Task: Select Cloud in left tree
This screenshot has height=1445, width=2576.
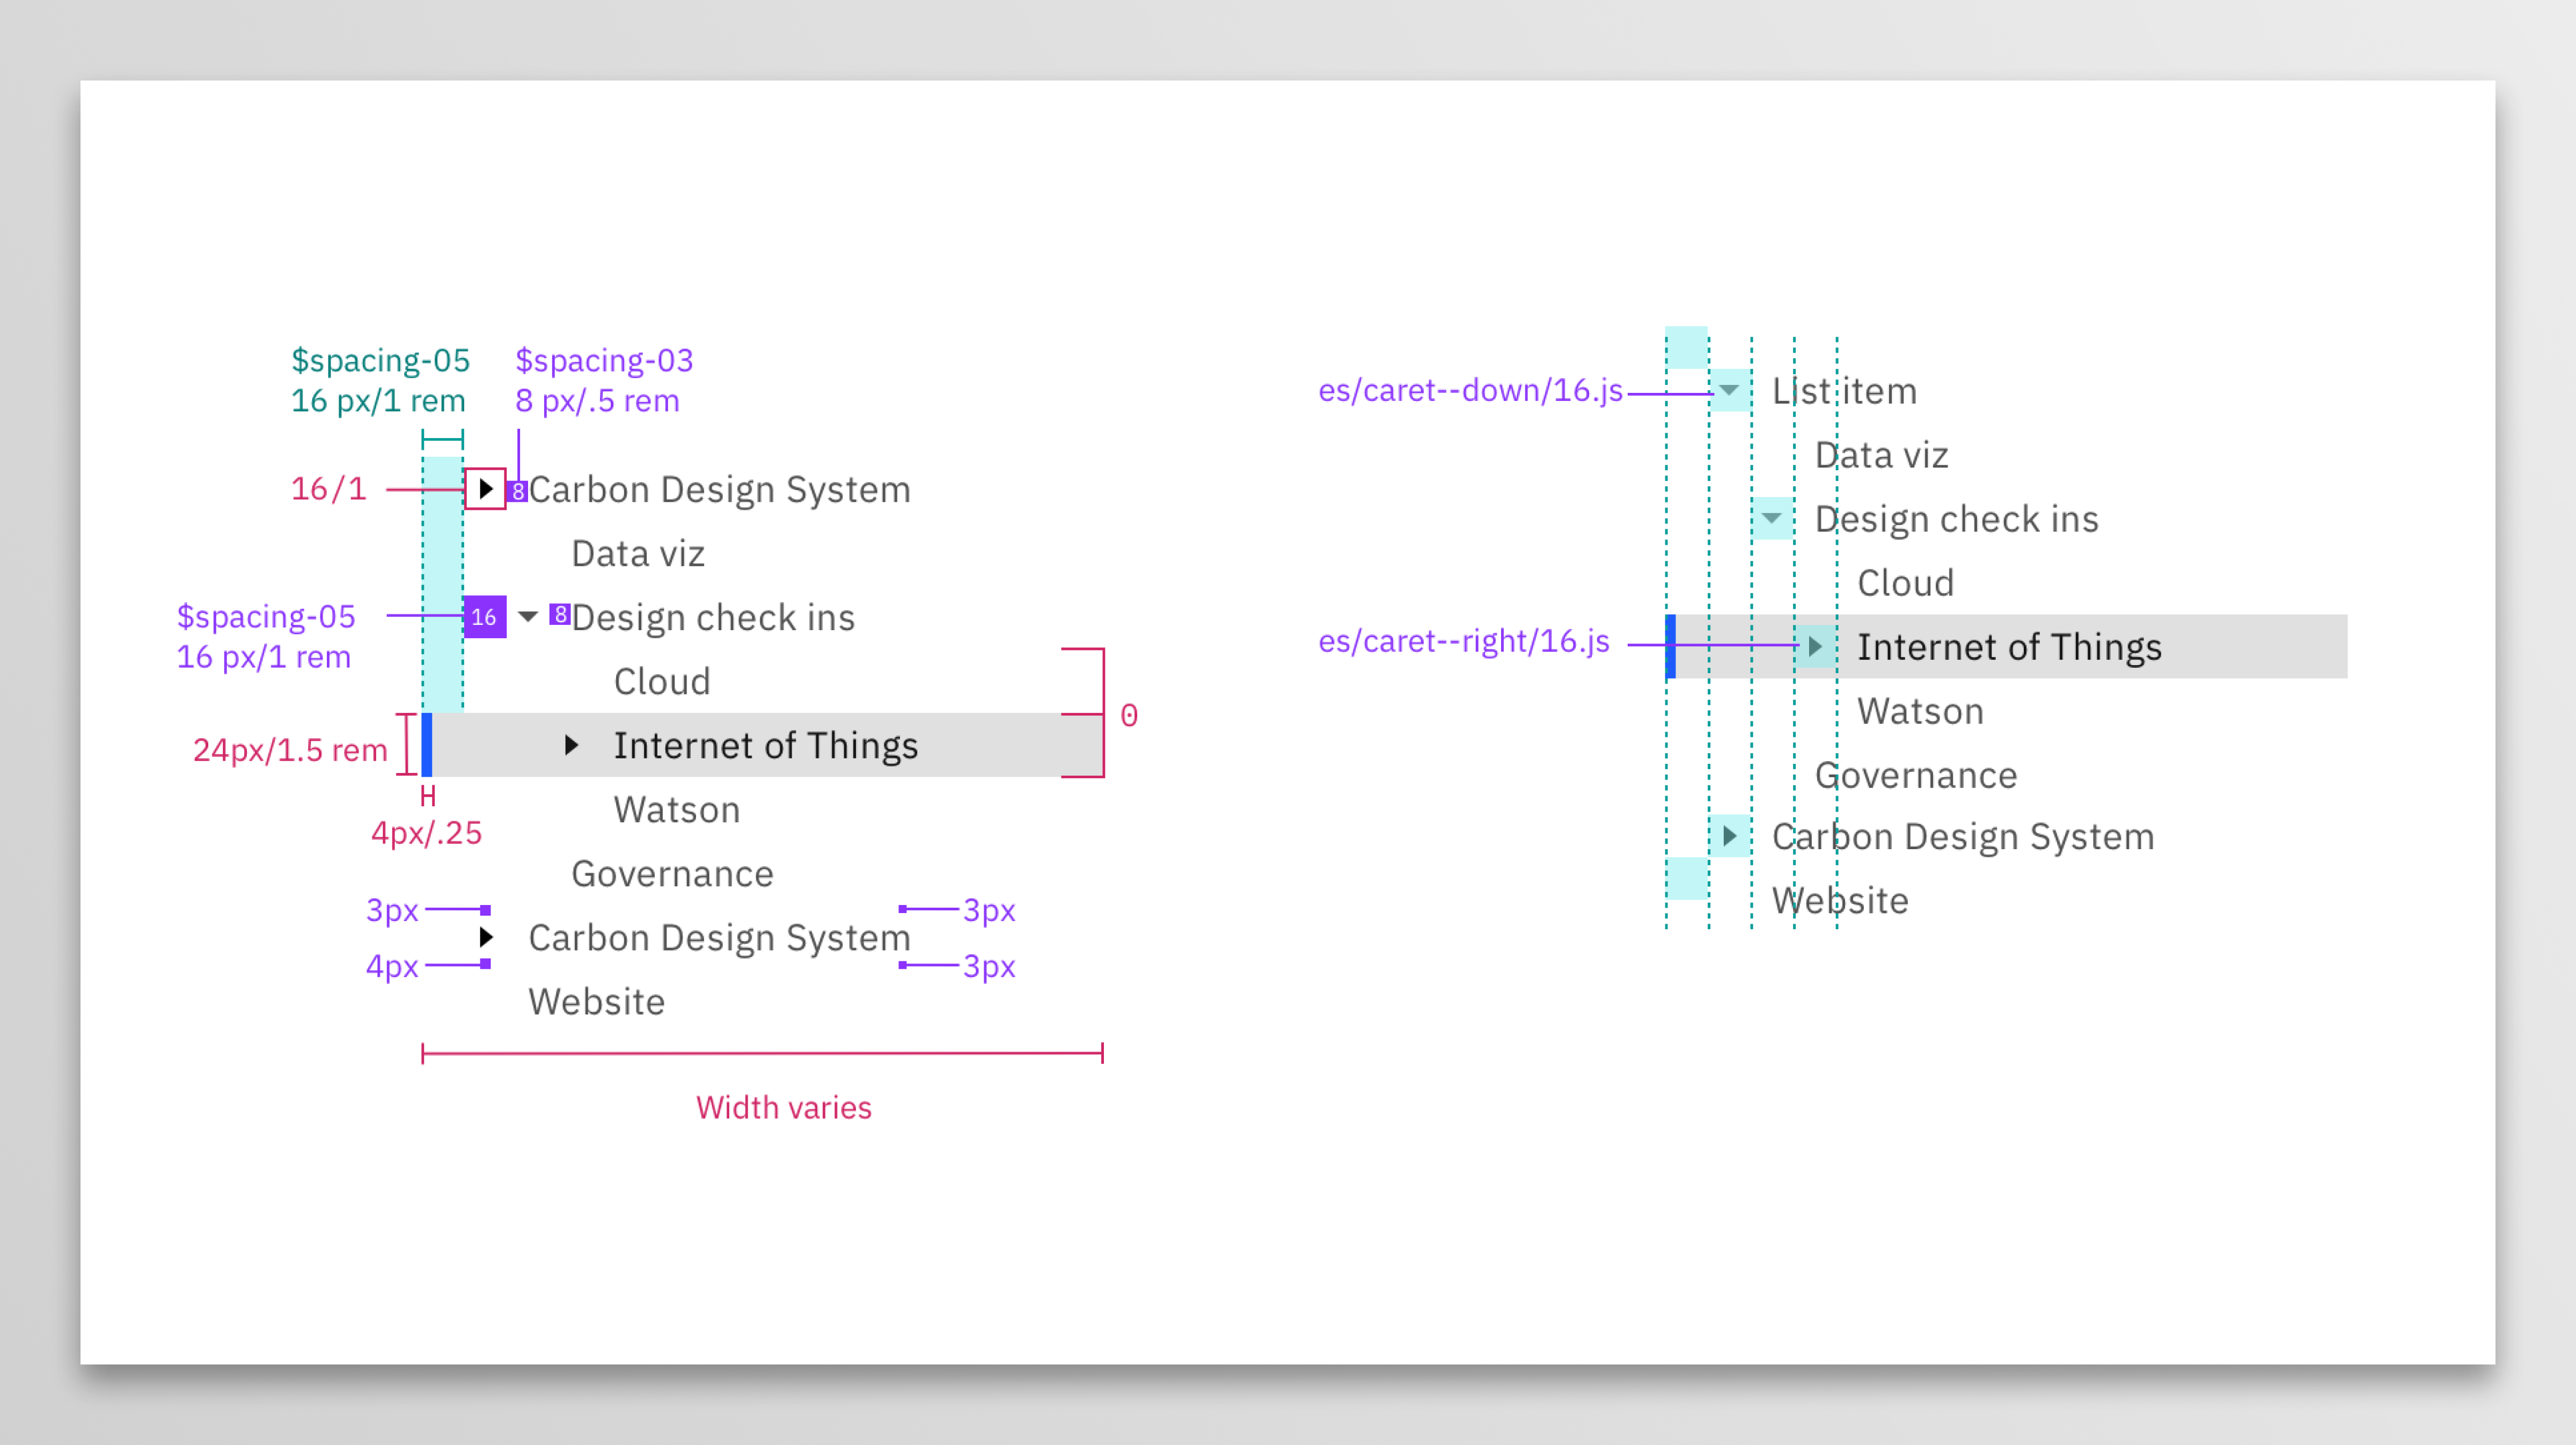Action: pyautogui.click(x=662, y=682)
